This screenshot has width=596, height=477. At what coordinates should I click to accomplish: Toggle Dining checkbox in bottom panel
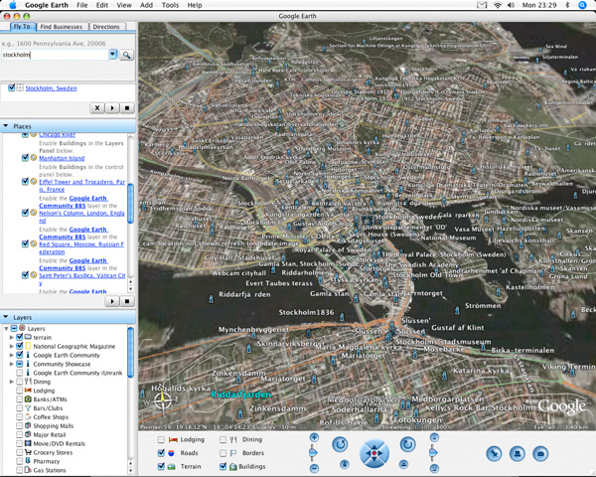tap(223, 439)
